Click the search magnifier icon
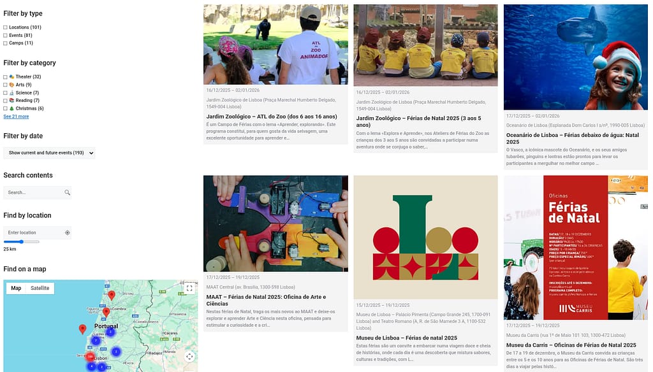The width and height of the screenshot is (653, 372). [x=67, y=192]
